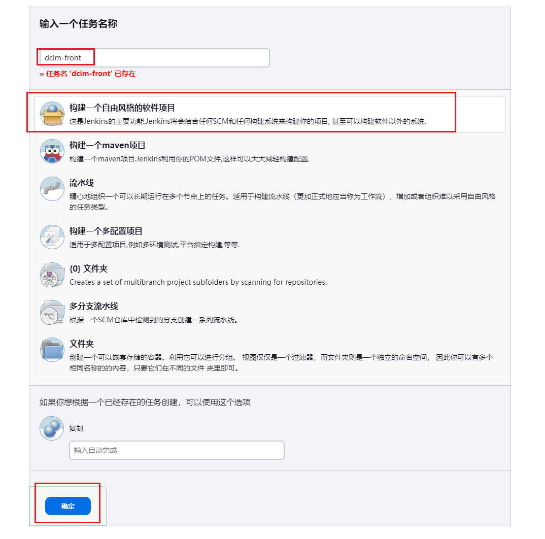Click the blue folder icon
545x539 pixels.
click(52, 350)
